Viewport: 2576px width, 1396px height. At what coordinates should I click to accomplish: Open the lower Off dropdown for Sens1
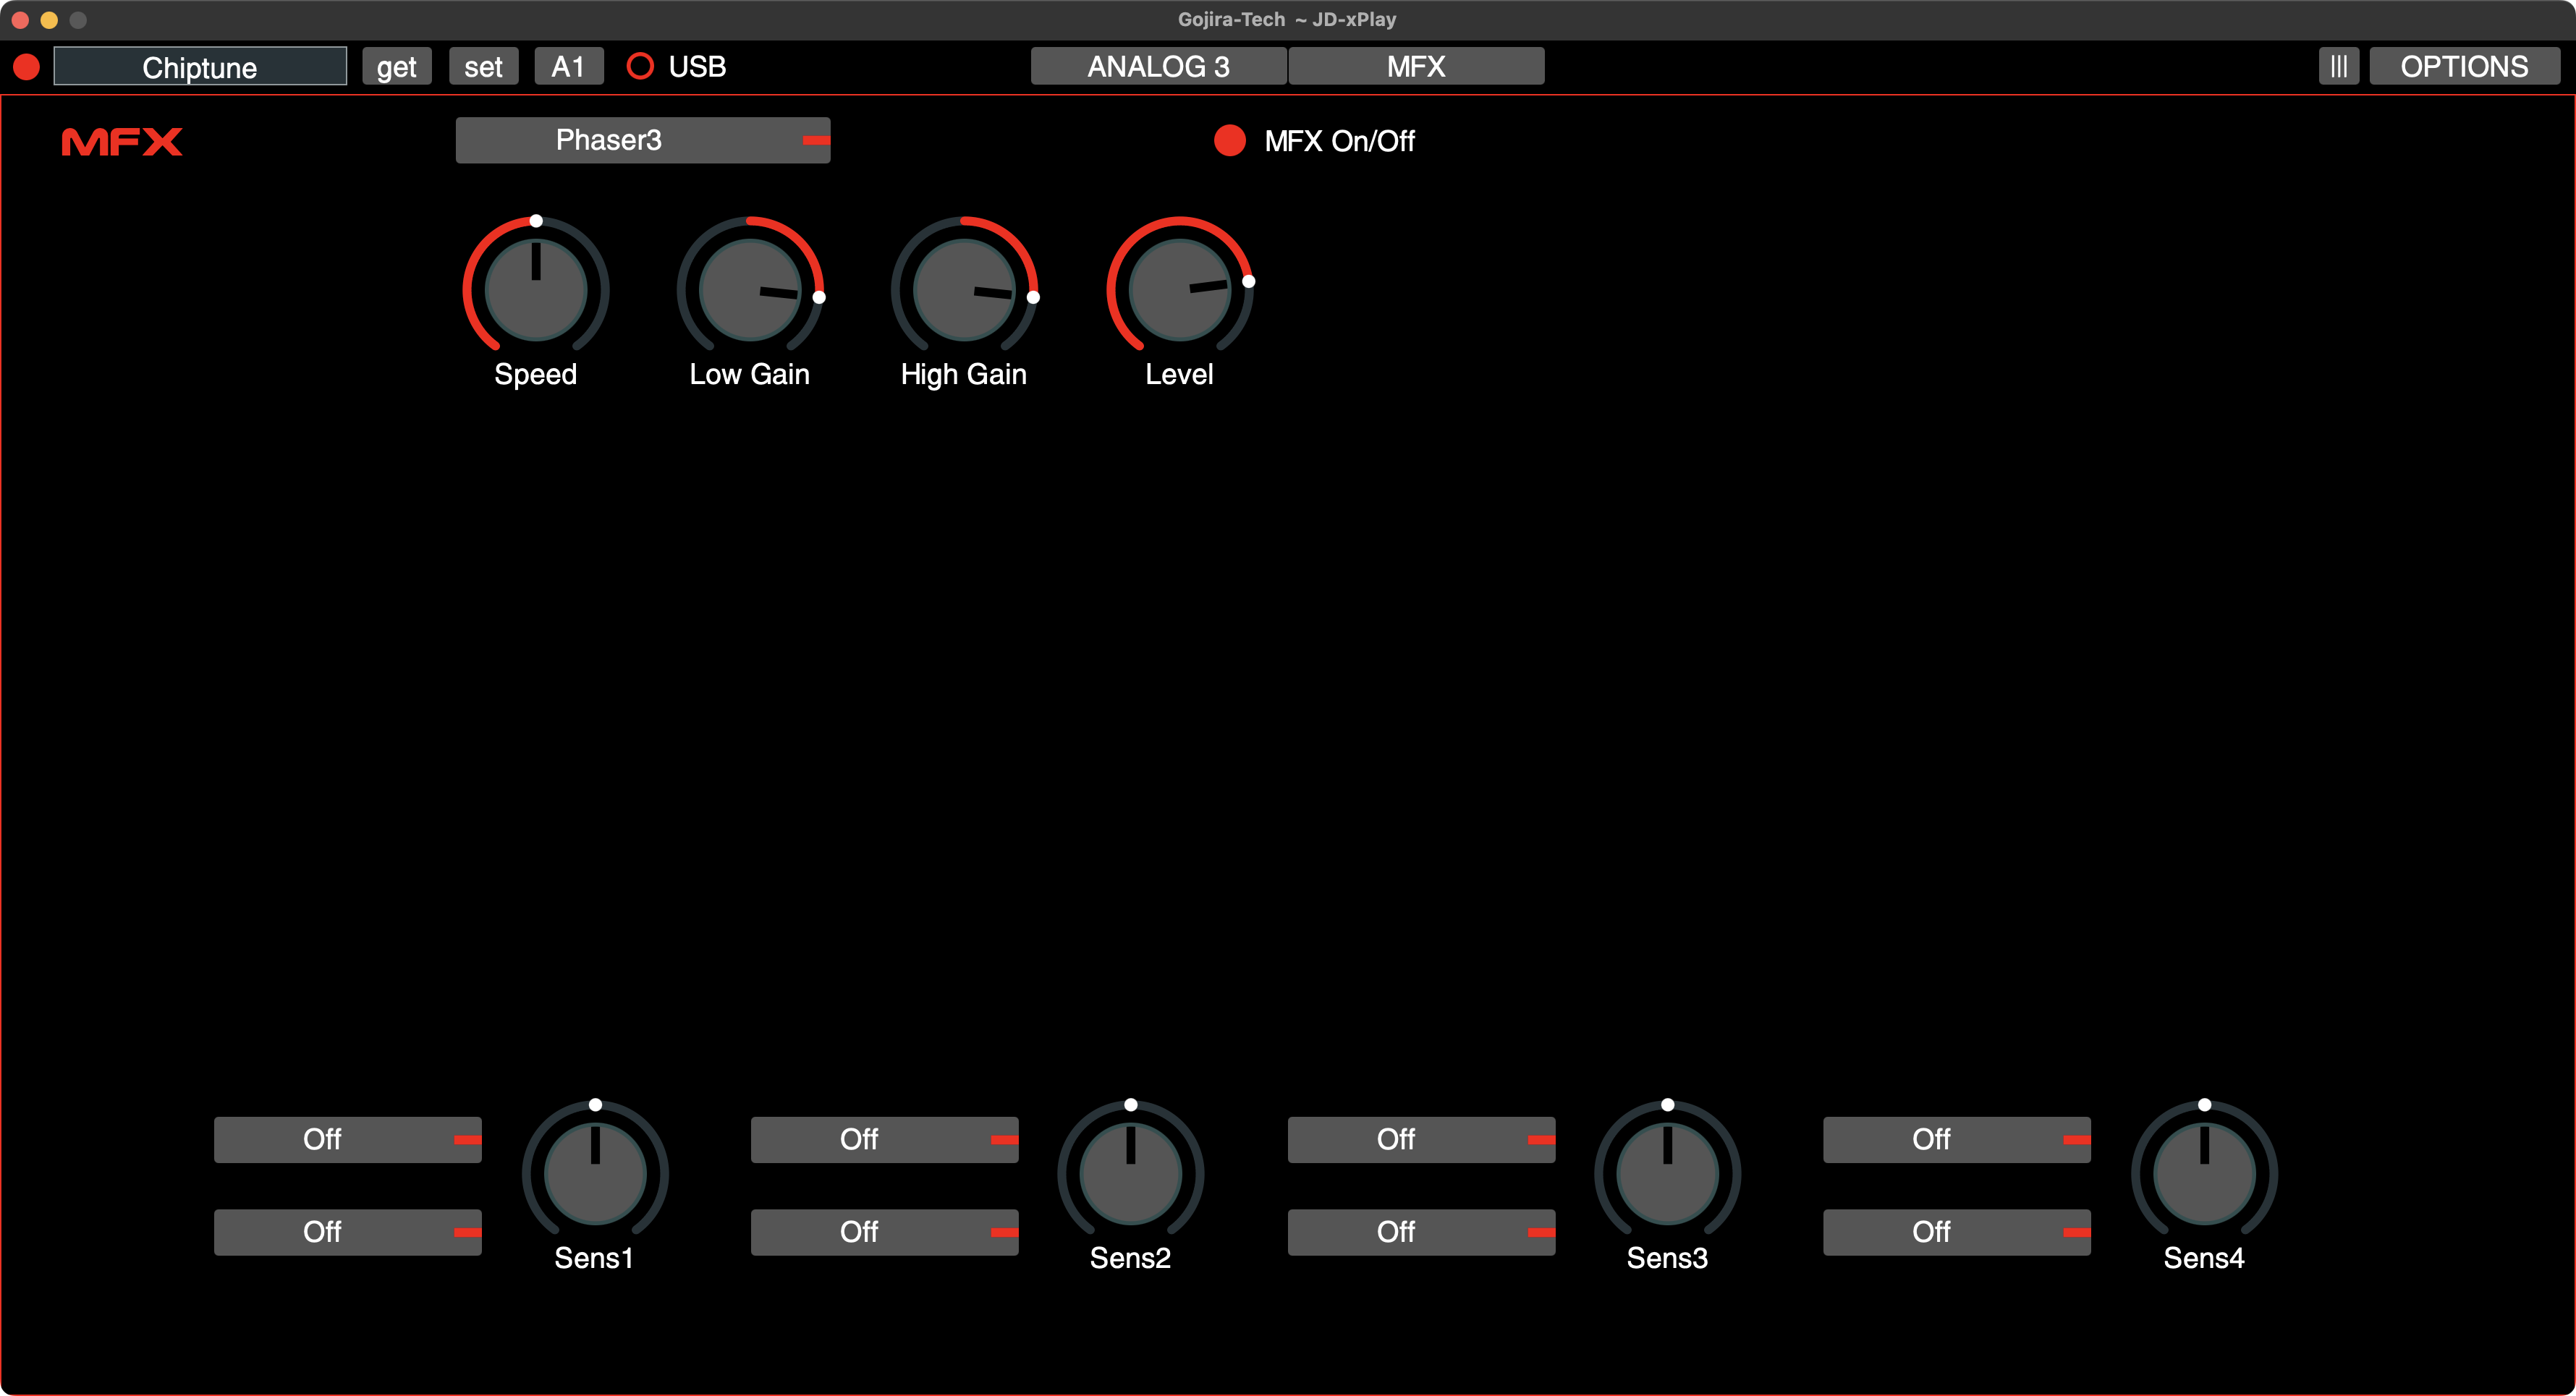pos(348,1232)
